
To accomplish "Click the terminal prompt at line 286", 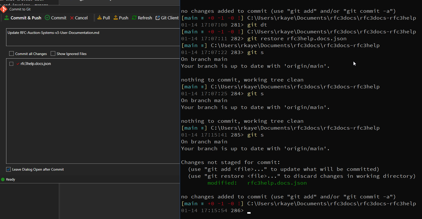I will coord(249,211).
